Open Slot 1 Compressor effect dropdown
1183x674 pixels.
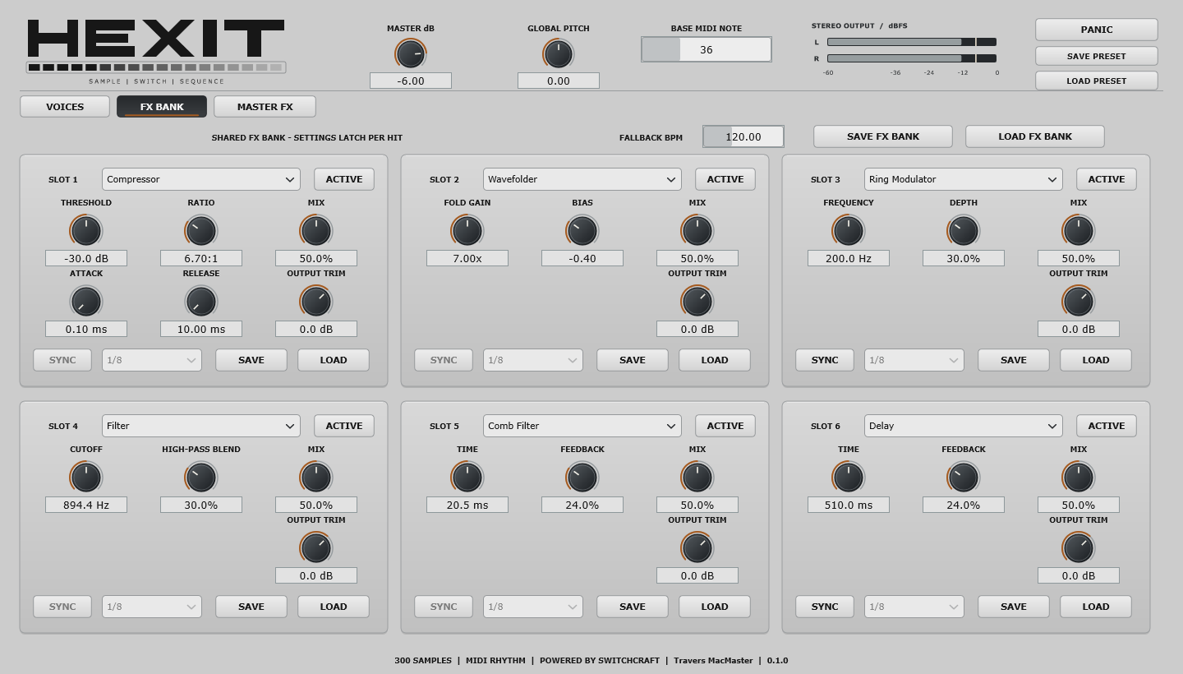[201, 179]
